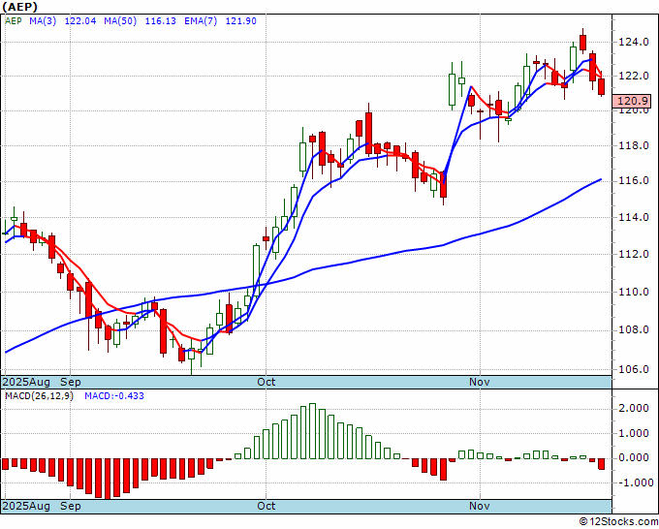
Task: Click the (AEP) chart title
Action: click(x=20, y=7)
